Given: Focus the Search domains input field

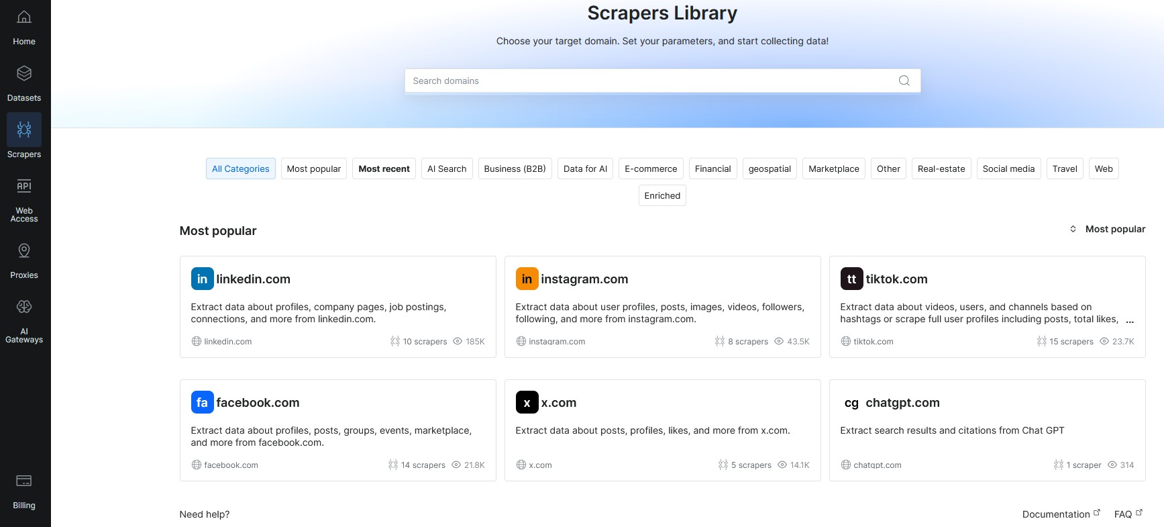Looking at the screenshot, I should 662,81.
